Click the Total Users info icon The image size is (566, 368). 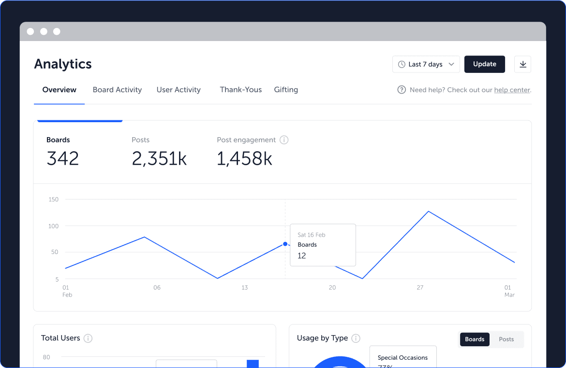[88, 338]
